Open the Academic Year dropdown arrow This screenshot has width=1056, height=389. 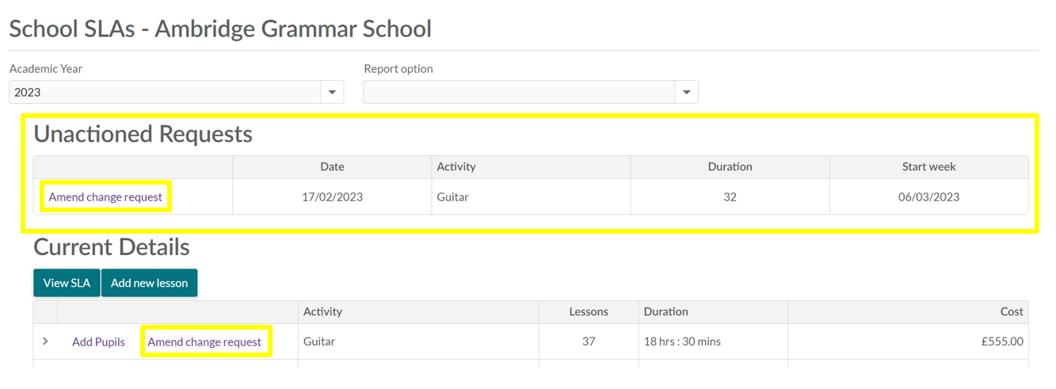point(333,92)
